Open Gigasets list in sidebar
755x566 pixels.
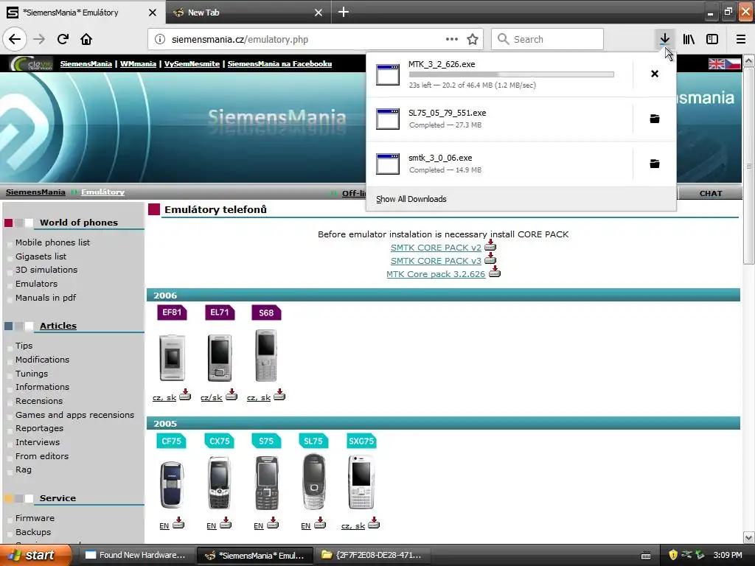41,256
